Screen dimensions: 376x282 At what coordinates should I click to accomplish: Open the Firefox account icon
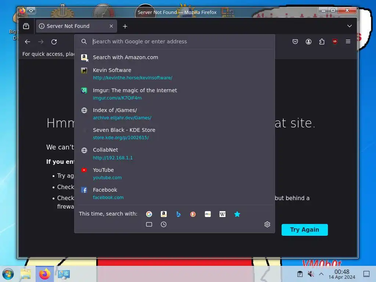[x=308, y=41]
